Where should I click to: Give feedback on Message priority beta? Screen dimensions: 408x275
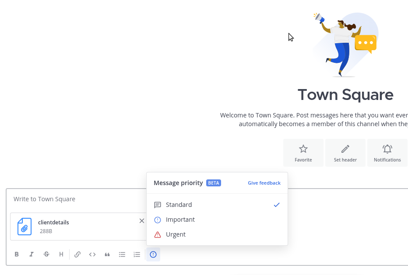coord(264,183)
